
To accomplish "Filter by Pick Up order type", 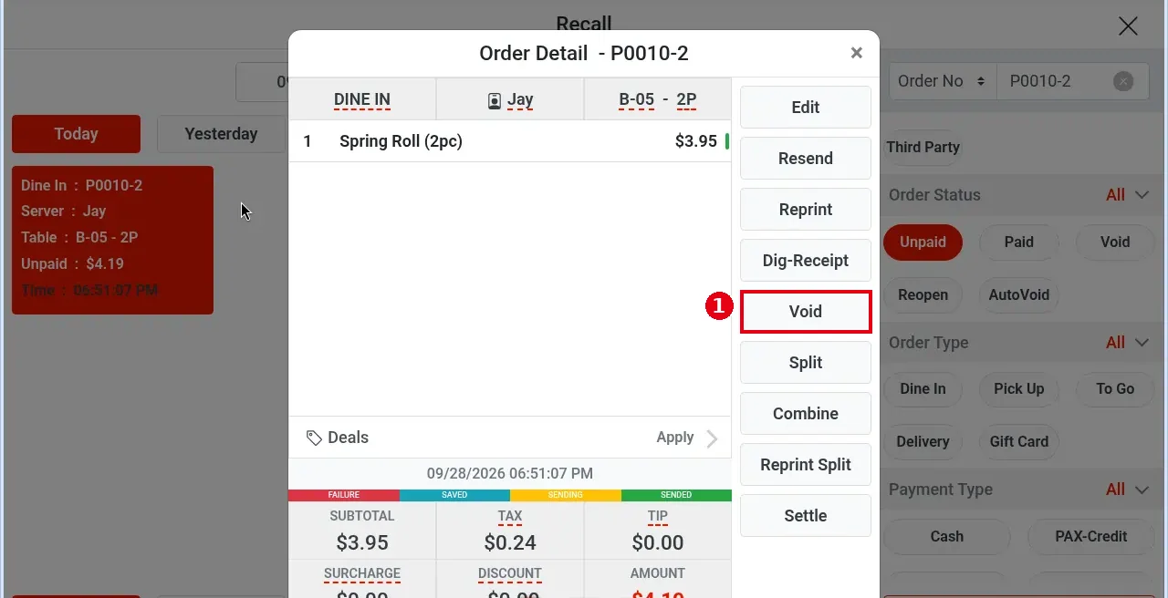I will tap(1018, 388).
